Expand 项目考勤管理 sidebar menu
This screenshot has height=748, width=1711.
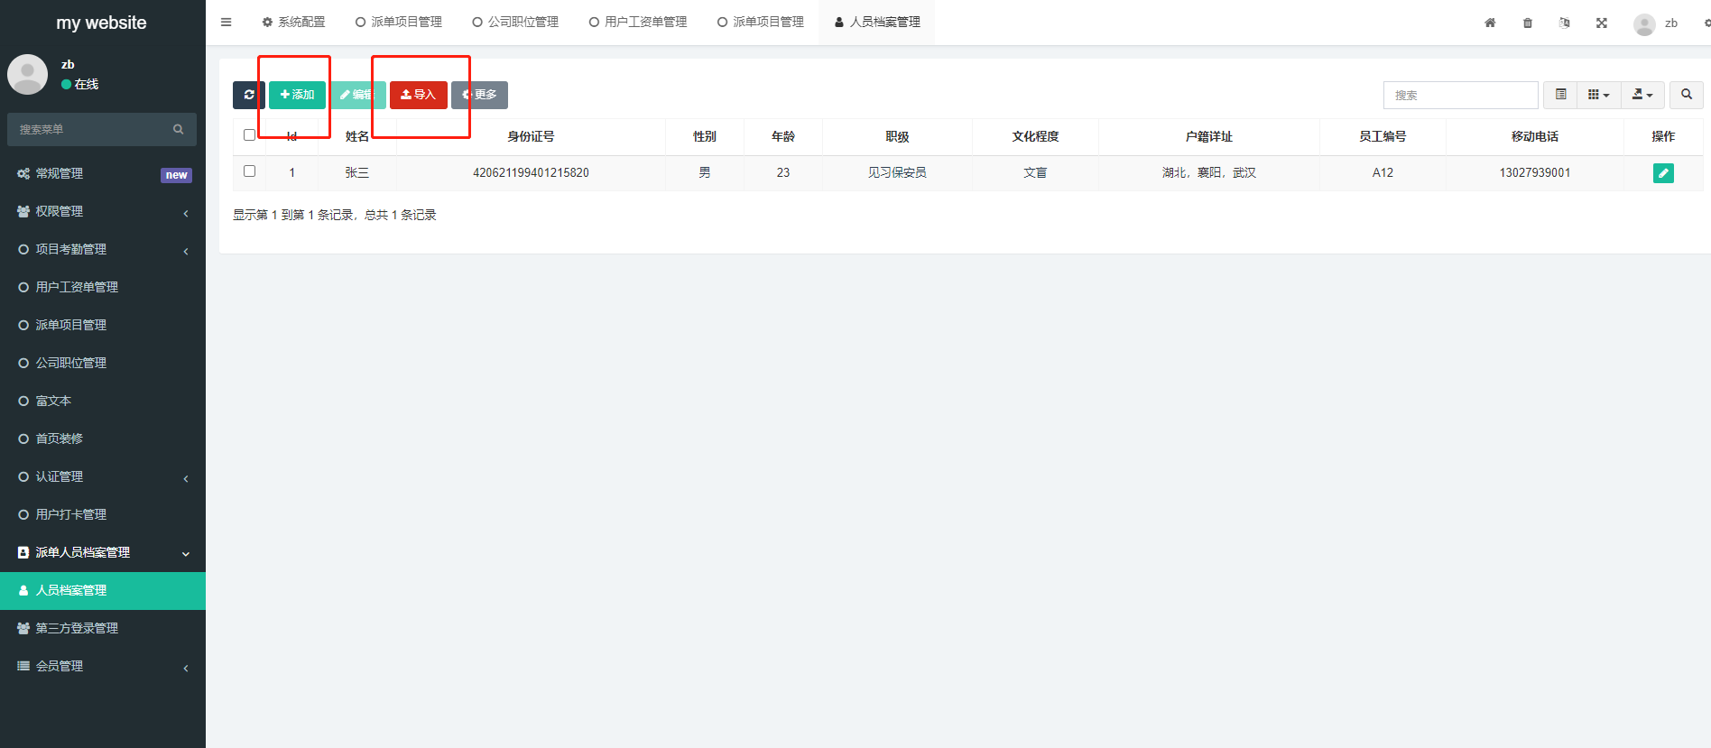pyautogui.click(x=103, y=249)
